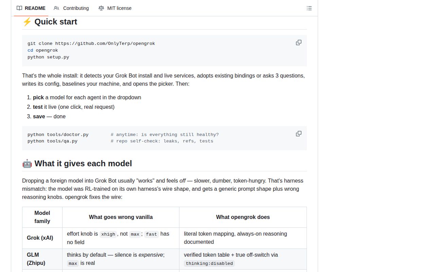This screenshot has height=272, width=435.
Task: Copy the doctor.py commands code block
Action: click(299, 134)
